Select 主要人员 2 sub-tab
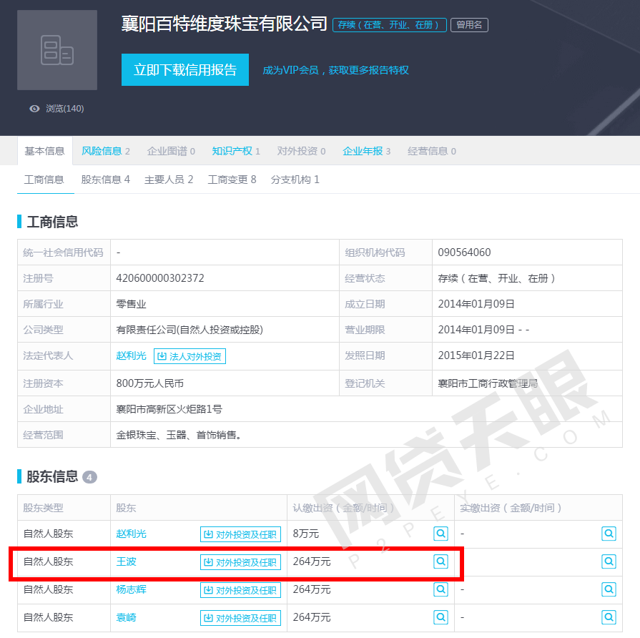This screenshot has height=638, width=640. (x=169, y=180)
